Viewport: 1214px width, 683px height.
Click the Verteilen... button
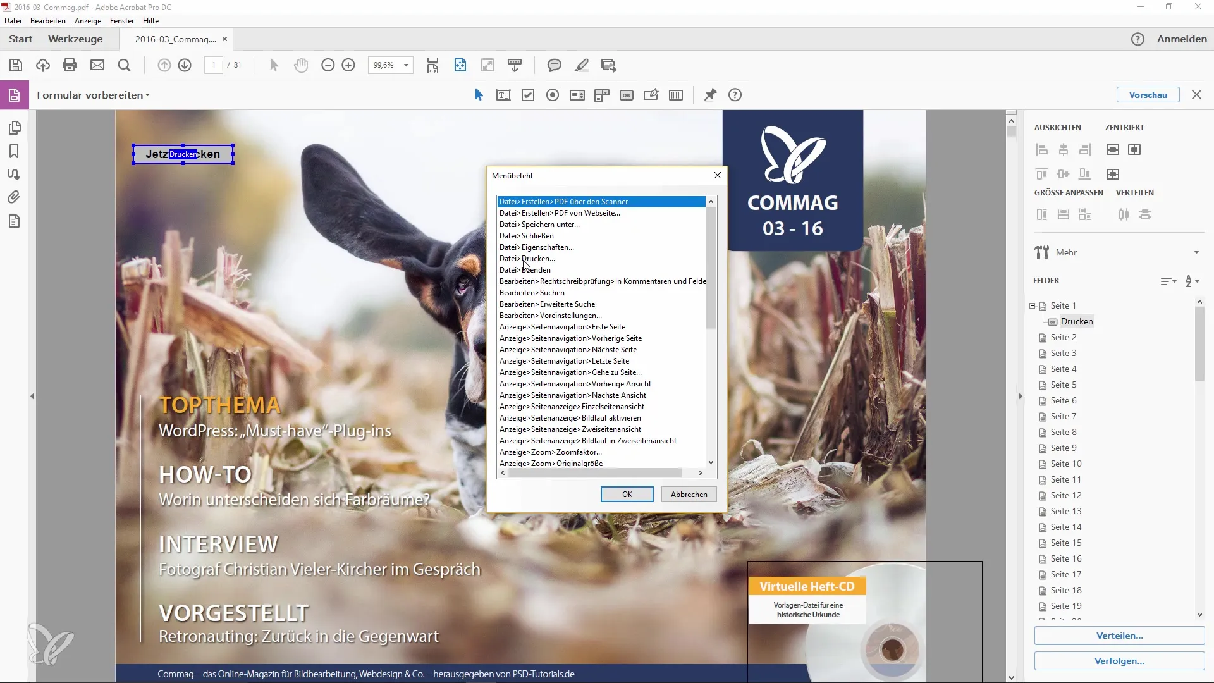(x=1119, y=636)
